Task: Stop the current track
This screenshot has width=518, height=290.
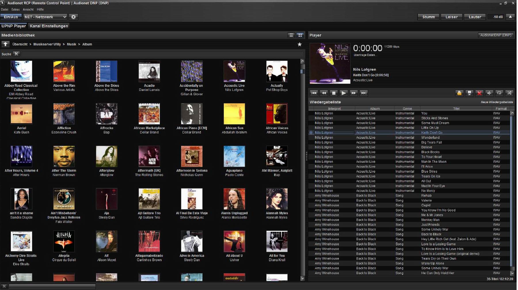Action: [x=334, y=93]
